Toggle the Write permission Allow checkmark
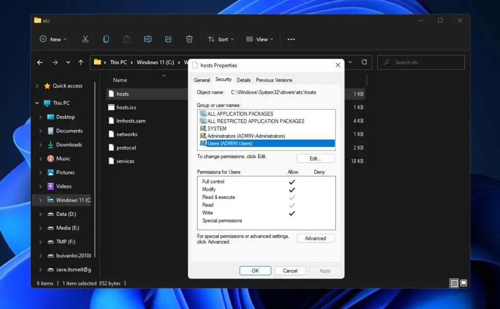The width and height of the screenshot is (500, 309). 292,213
